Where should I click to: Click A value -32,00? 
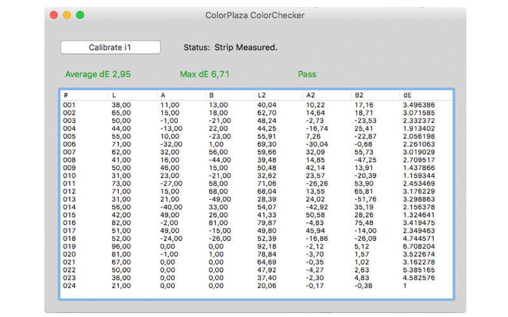click(x=171, y=145)
